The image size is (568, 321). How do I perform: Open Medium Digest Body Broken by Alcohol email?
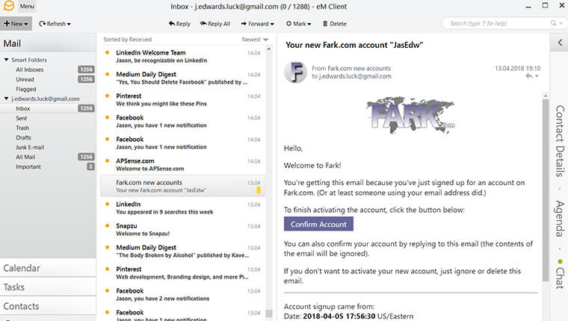tap(183, 251)
